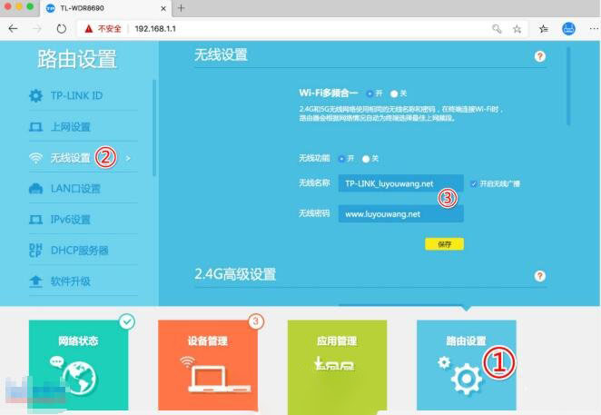Open the 设备管理 tile
Image resolution: width=601 pixels, height=415 pixels.
pos(208,365)
